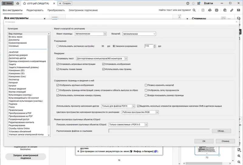The width and height of the screenshot is (243, 165).
Task: Enable Всегда показывать размер страницы checkbox
Action: pos(146,95)
